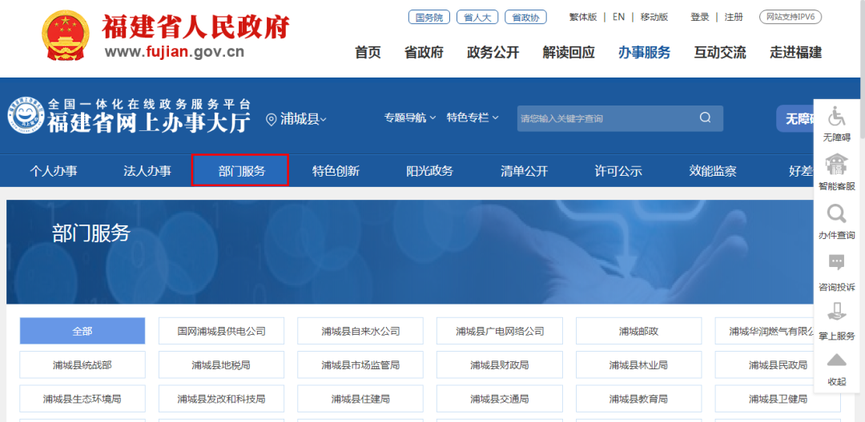This screenshot has height=422, width=865.
Task: Select 浦城县教育局 department
Action: [x=639, y=399]
